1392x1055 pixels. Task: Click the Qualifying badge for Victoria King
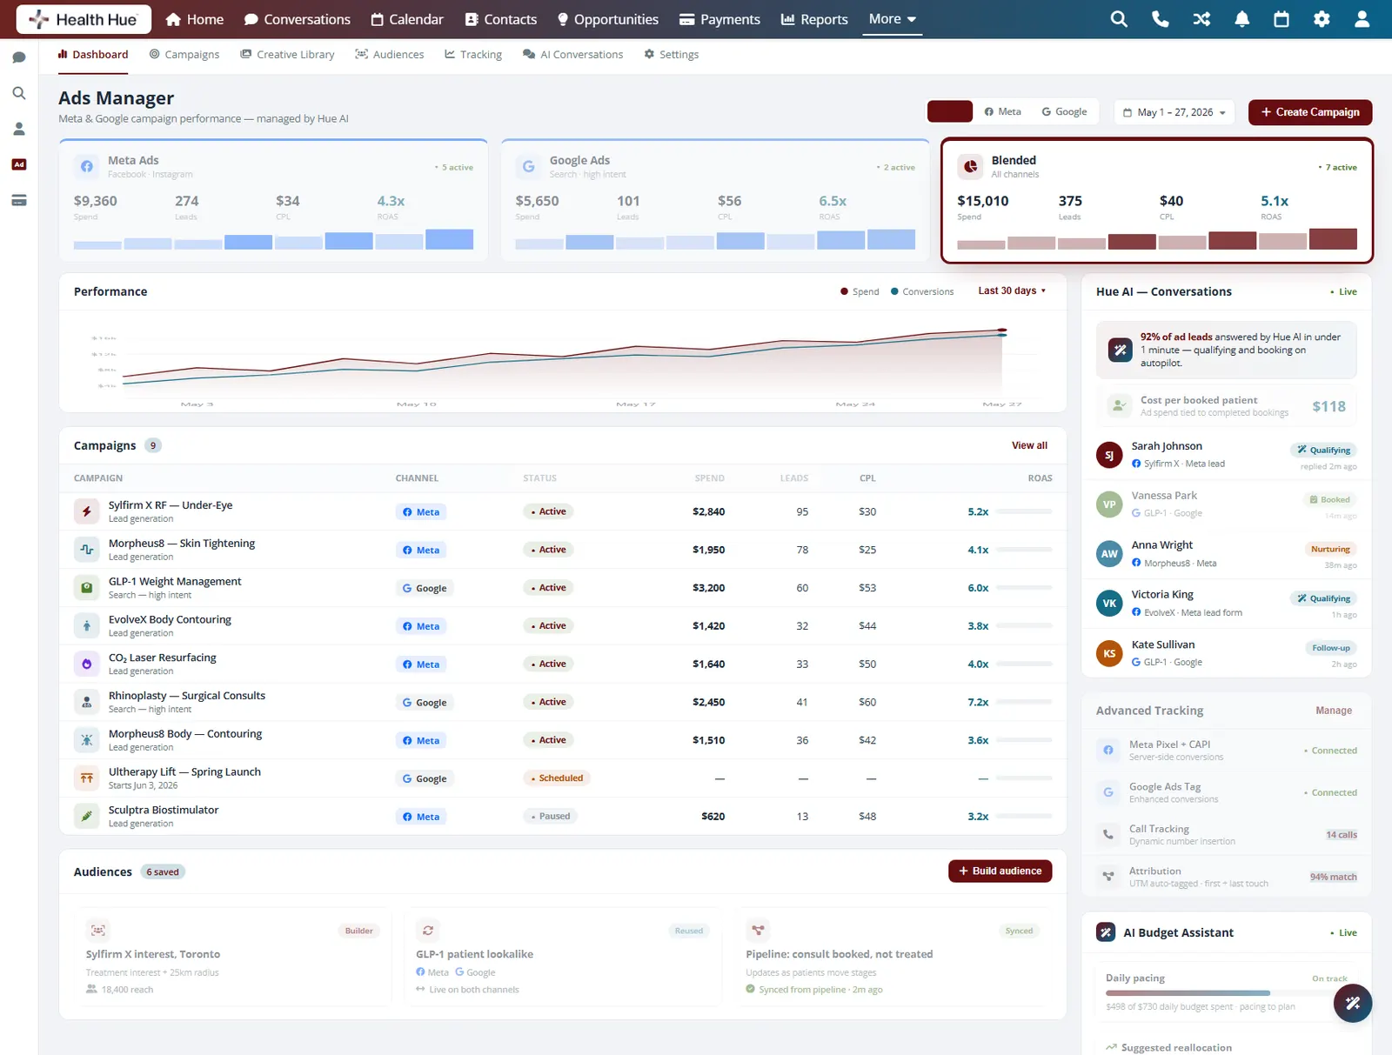pyautogui.click(x=1323, y=598)
